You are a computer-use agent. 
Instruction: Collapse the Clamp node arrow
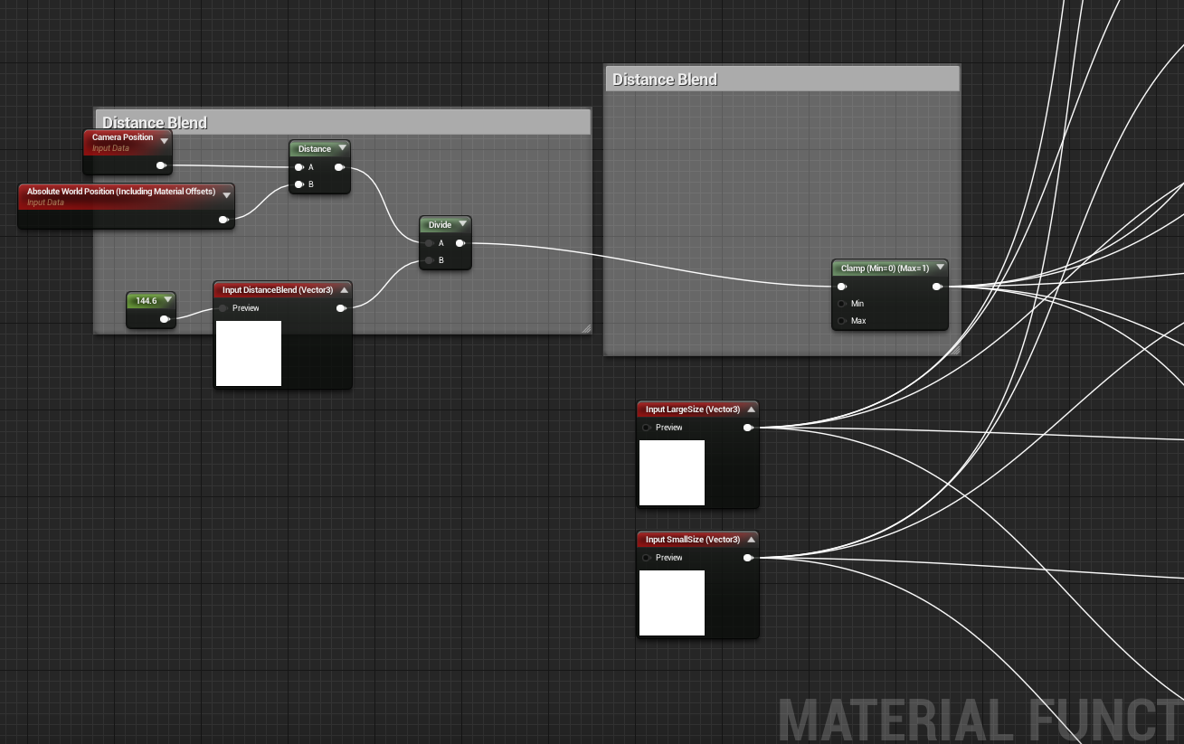click(x=940, y=268)
